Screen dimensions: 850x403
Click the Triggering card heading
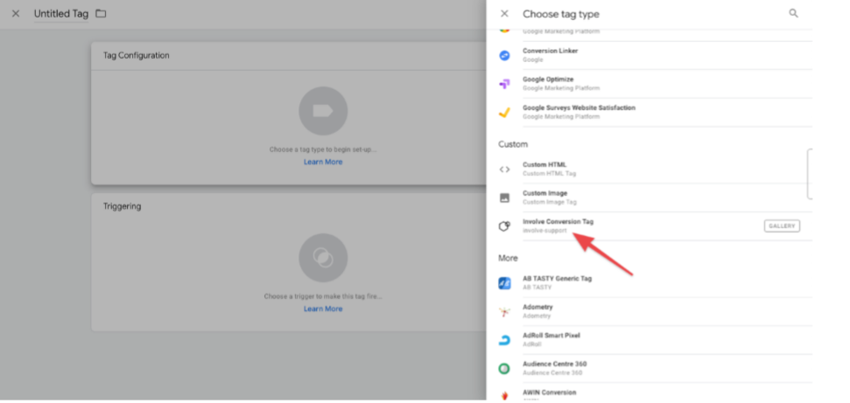point(122,206)
